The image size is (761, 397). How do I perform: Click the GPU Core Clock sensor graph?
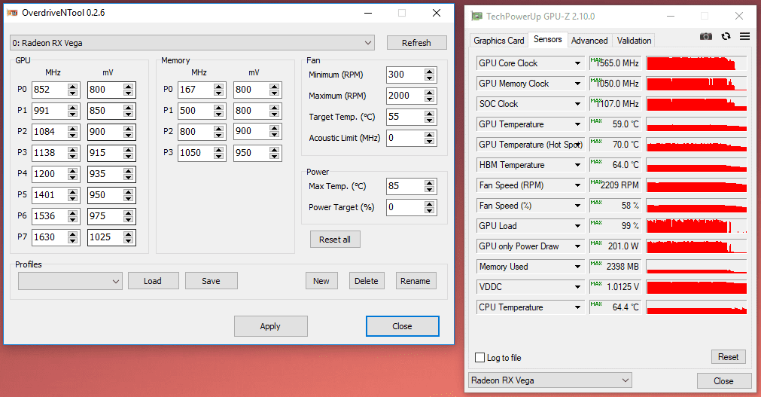click(696, 63)
